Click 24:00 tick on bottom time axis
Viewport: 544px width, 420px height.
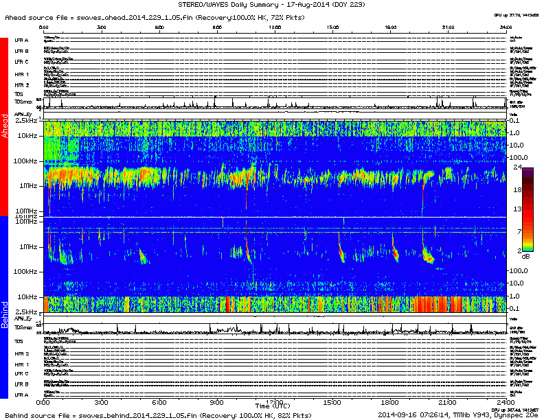[506, 403]
